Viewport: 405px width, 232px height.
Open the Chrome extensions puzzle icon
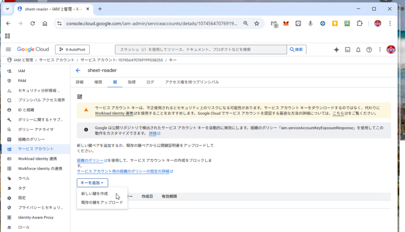click(x=359, y=24)
